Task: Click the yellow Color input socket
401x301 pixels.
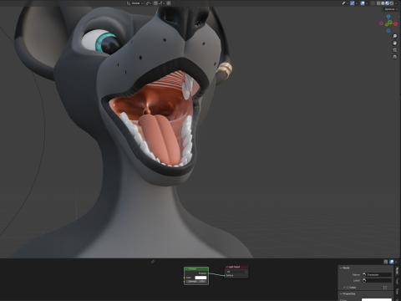Action: pos(184,278)
